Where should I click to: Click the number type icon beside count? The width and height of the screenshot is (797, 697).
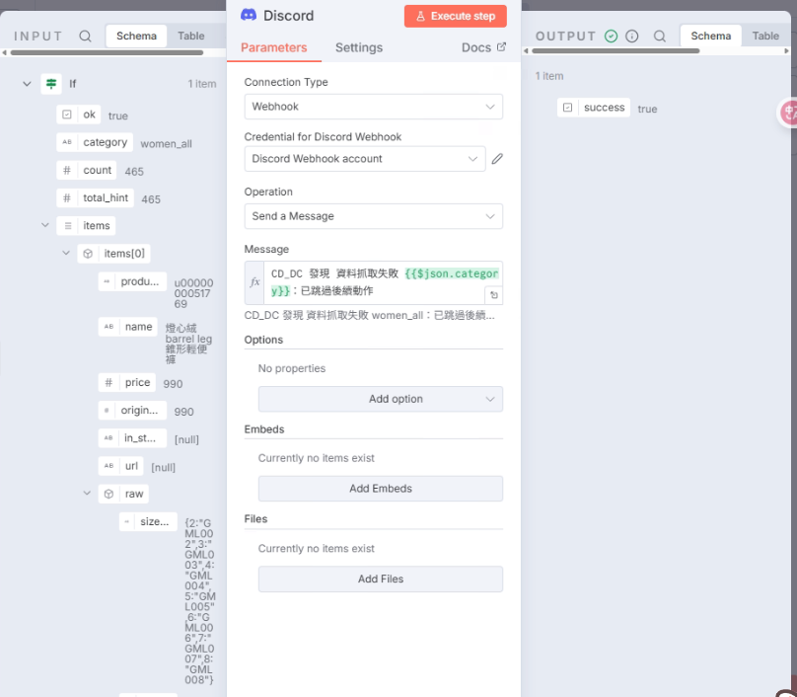coord(67,170)
